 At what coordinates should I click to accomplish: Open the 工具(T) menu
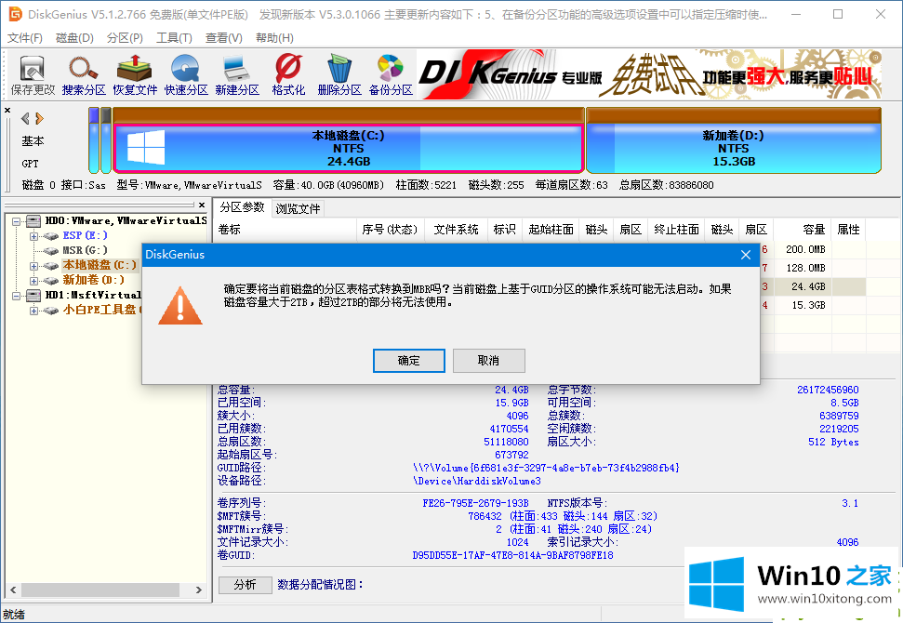174,38
